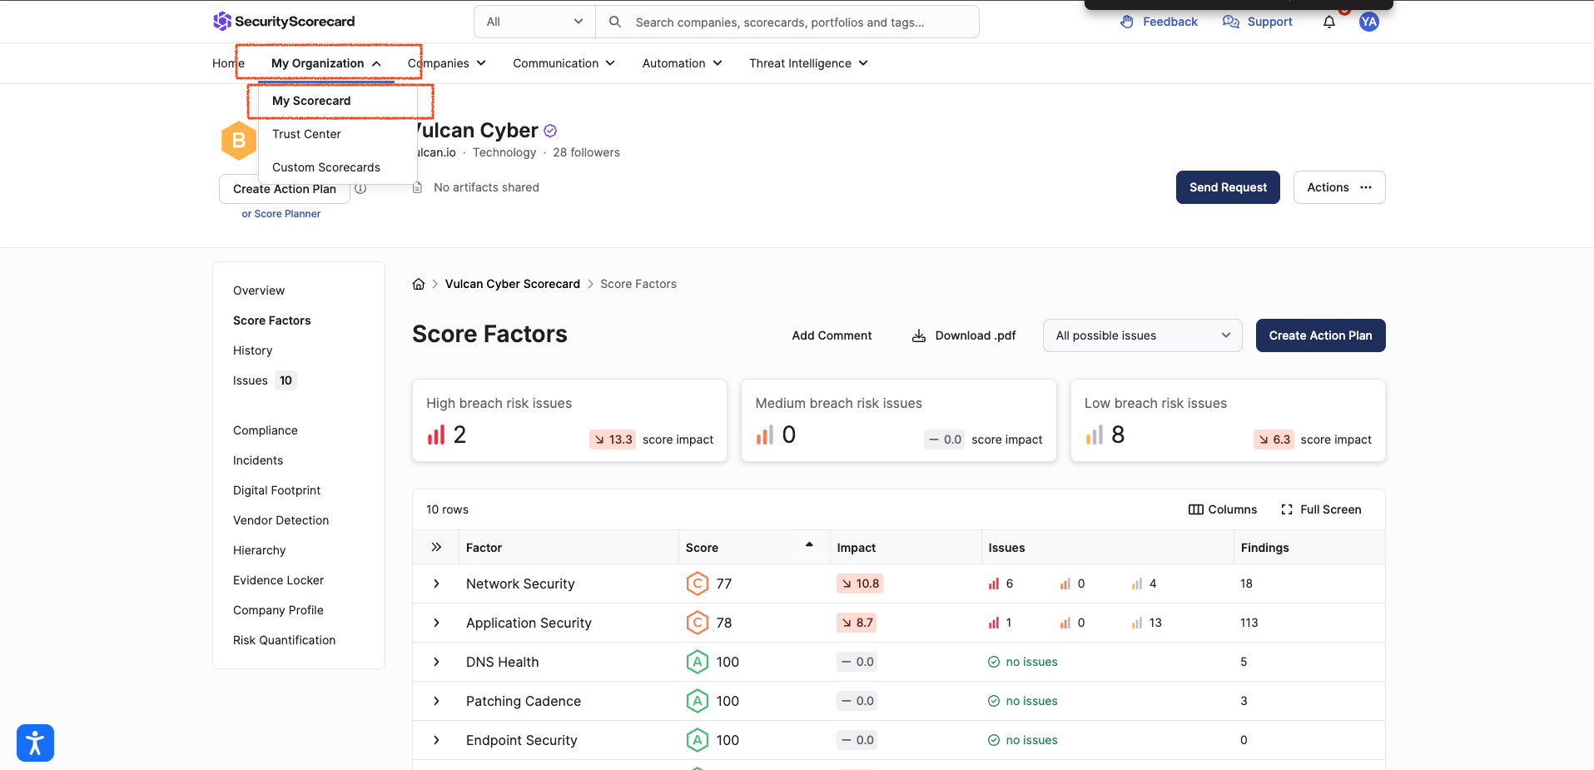Image resolution: width=1594 pixels, height=770 pixels.
Task: Click the SecurityScorecard logo
Action: coord(284,22)
